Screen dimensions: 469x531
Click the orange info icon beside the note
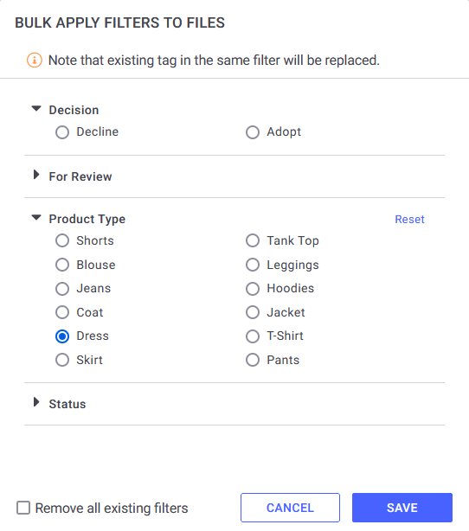pos(35,61)
